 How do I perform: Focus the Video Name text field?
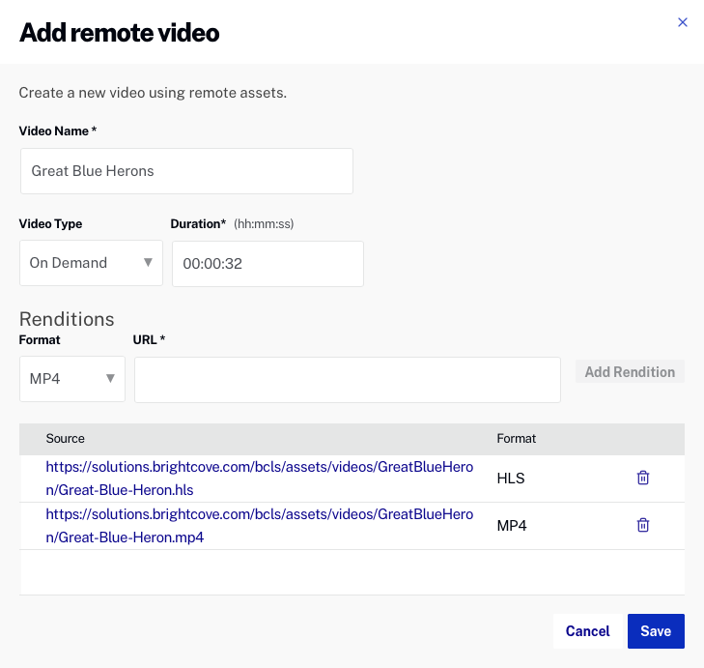186,171
